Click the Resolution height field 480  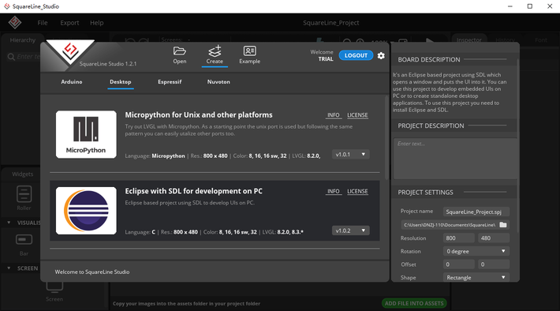(x=494, y=238)
